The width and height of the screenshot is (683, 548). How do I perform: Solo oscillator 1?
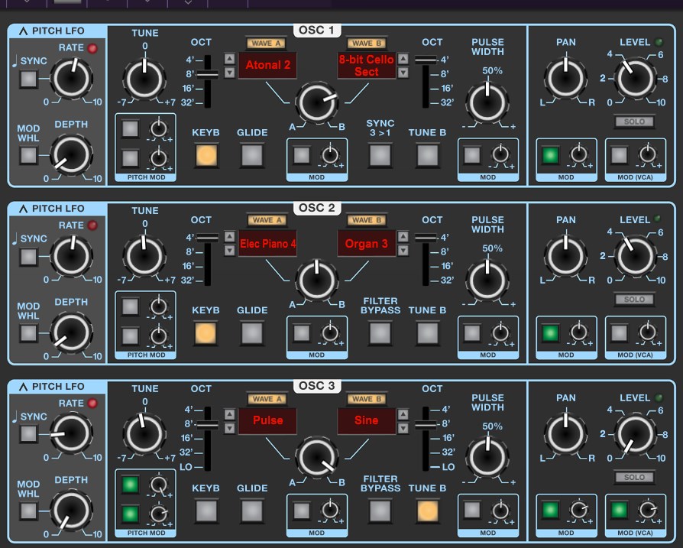(634, 122)
